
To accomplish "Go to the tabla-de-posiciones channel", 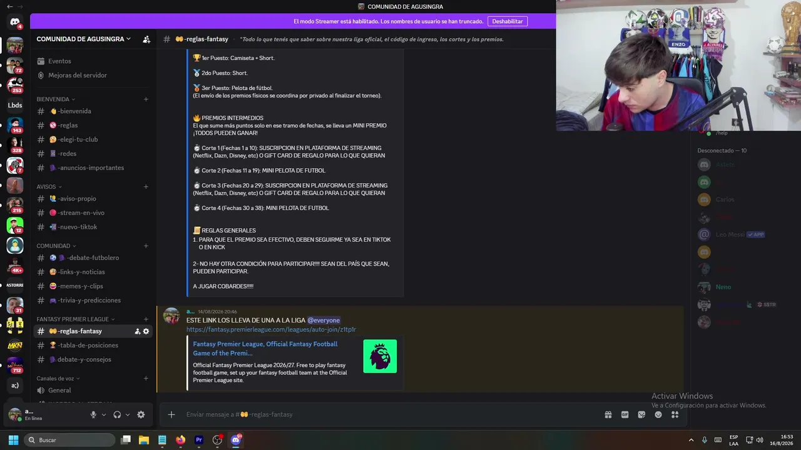I will tap(93, 346).
